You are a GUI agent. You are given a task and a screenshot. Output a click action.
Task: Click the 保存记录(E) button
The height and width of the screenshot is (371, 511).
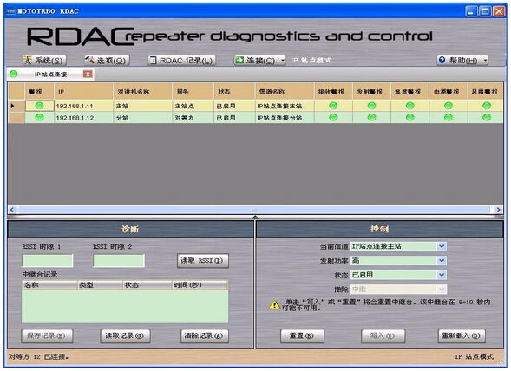(x=47, y=335)
